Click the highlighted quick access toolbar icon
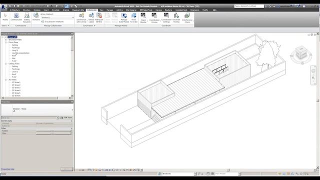320x180 pixels. click(x=66, y=6)
